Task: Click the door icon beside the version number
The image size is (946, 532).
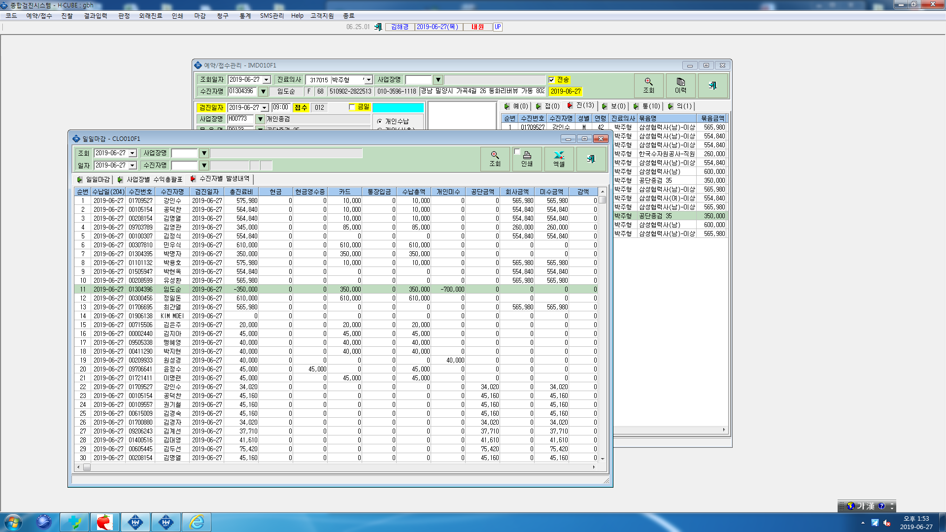Action: [x=378, y=27]
